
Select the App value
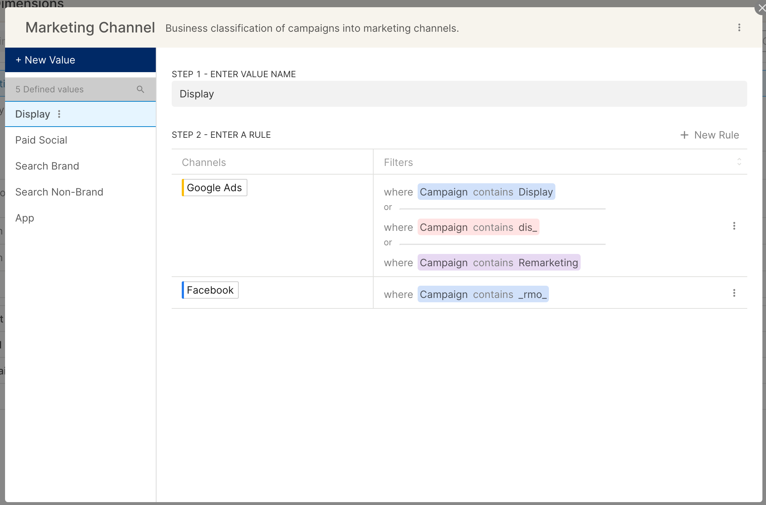click(x=80, y=218)
